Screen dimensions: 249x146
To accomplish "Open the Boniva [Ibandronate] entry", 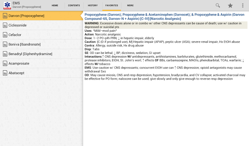I will (41, 44).
